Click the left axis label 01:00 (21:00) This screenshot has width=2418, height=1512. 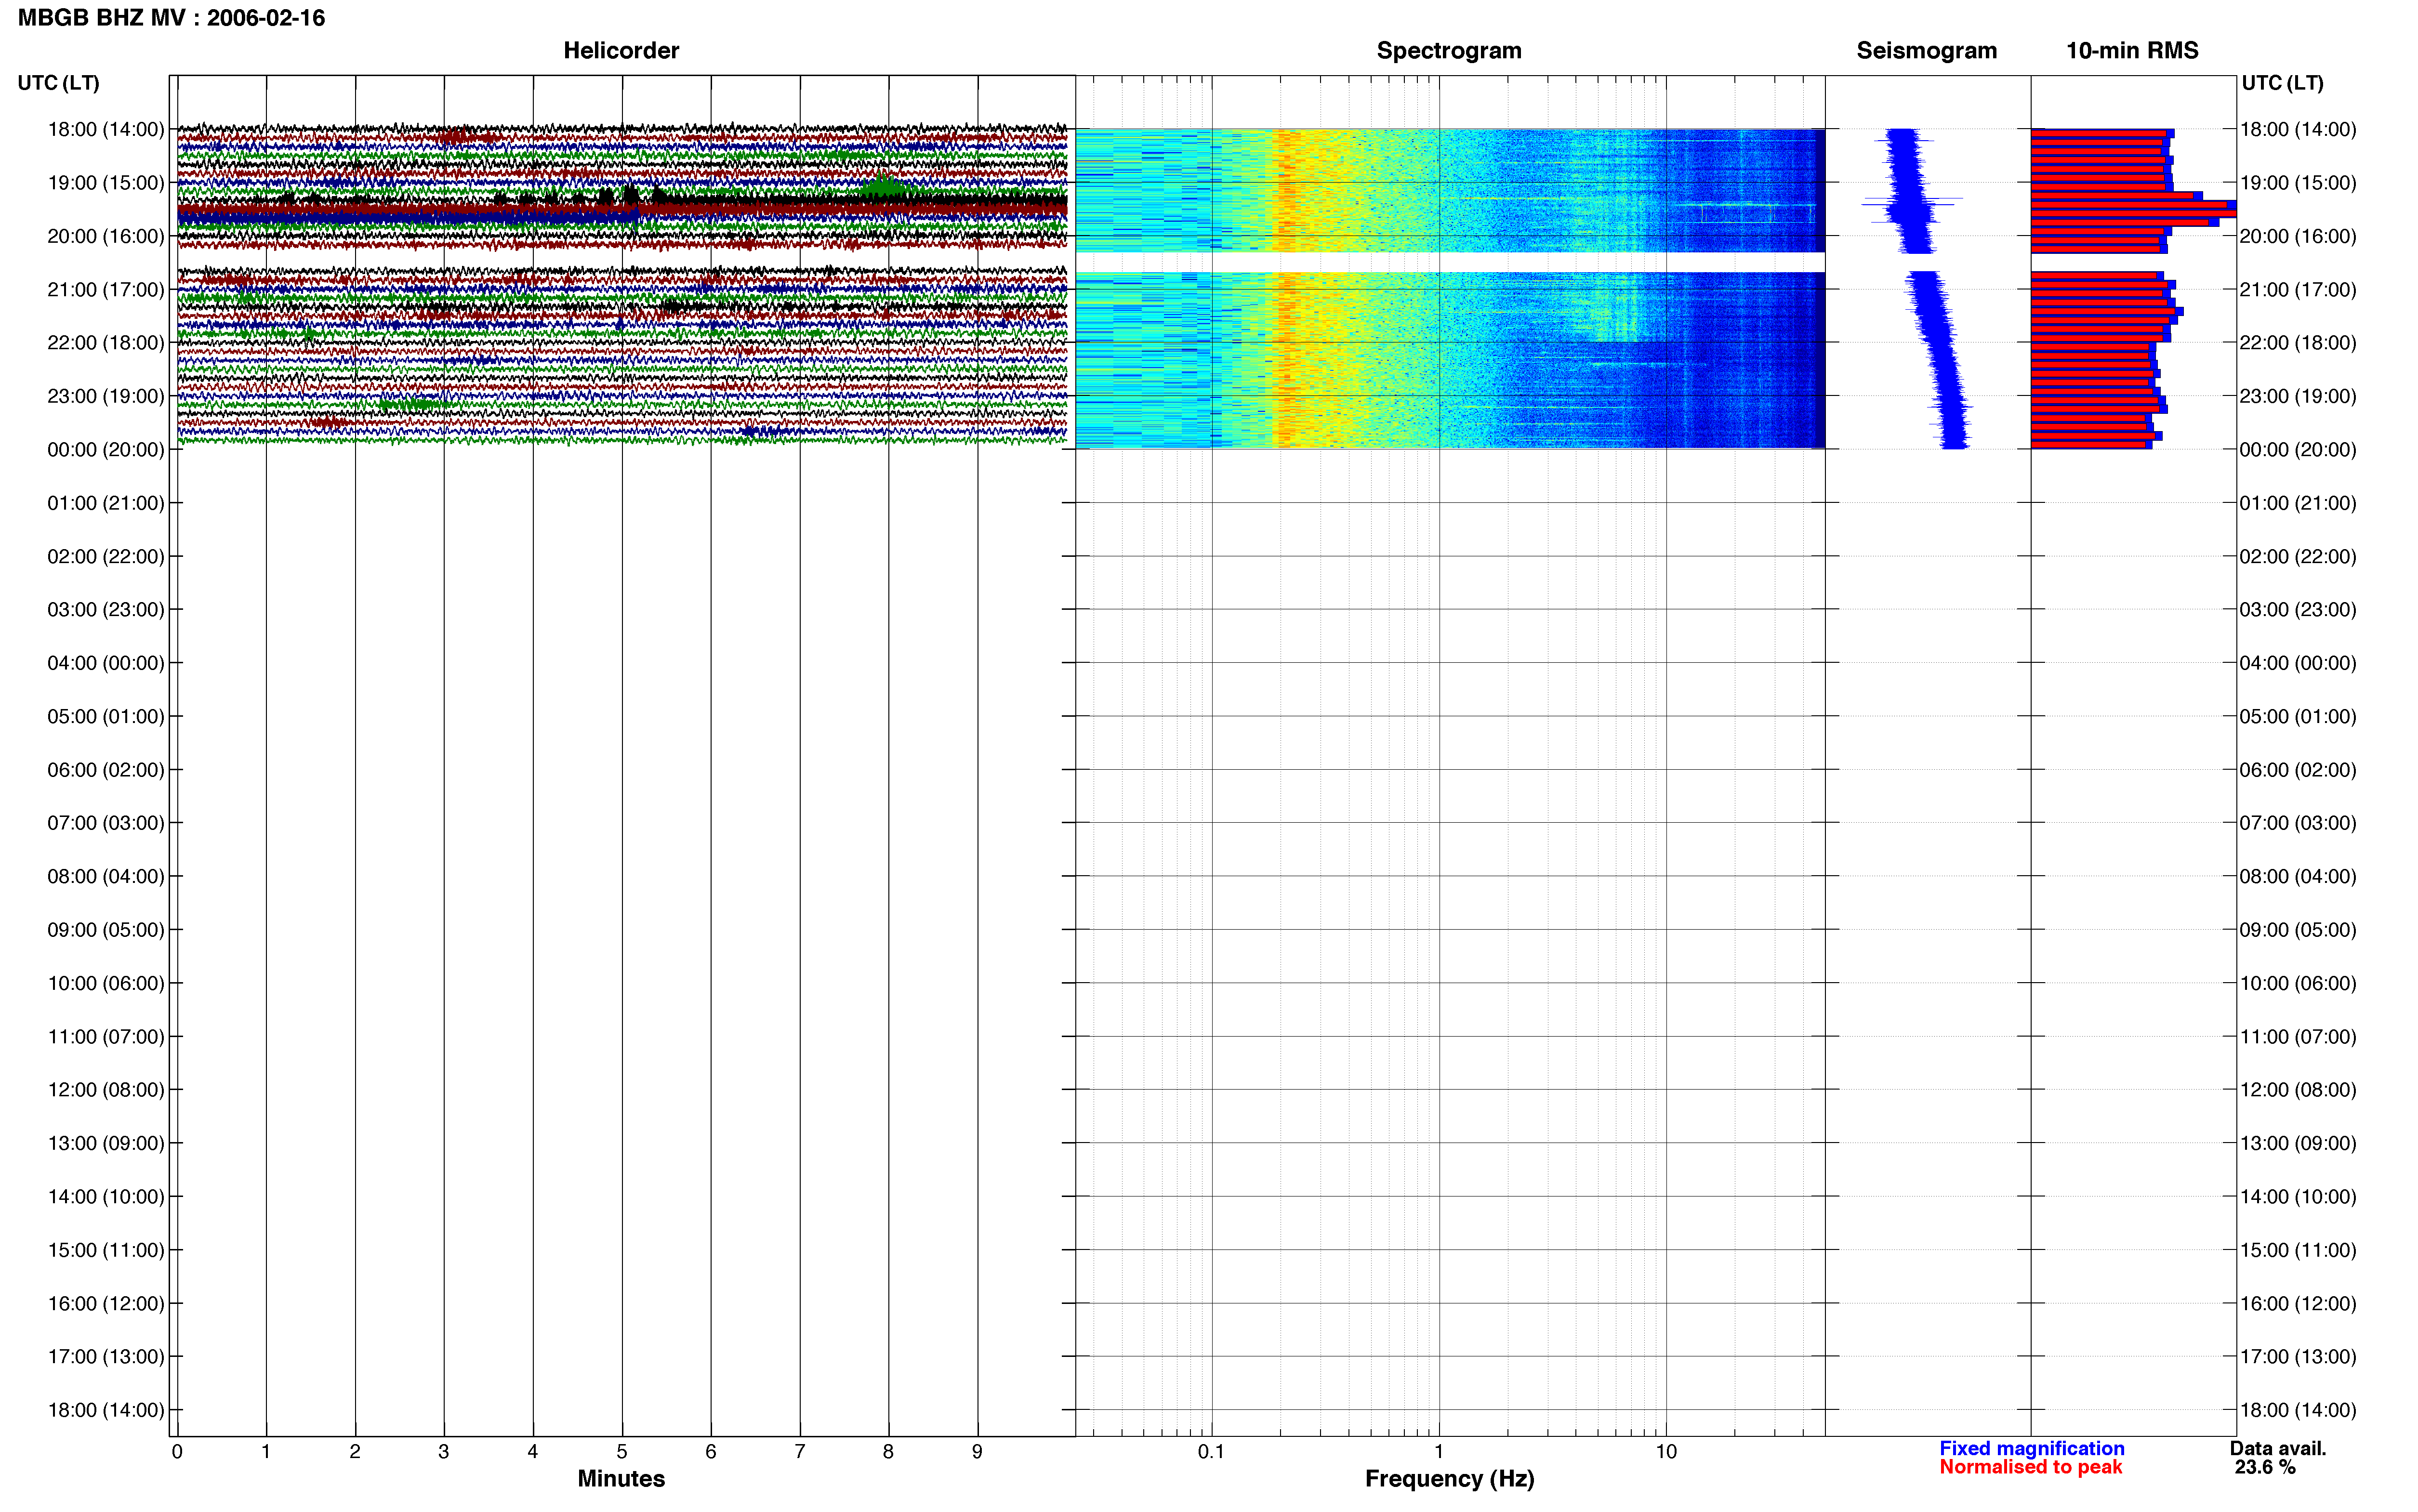click(106, 503)
